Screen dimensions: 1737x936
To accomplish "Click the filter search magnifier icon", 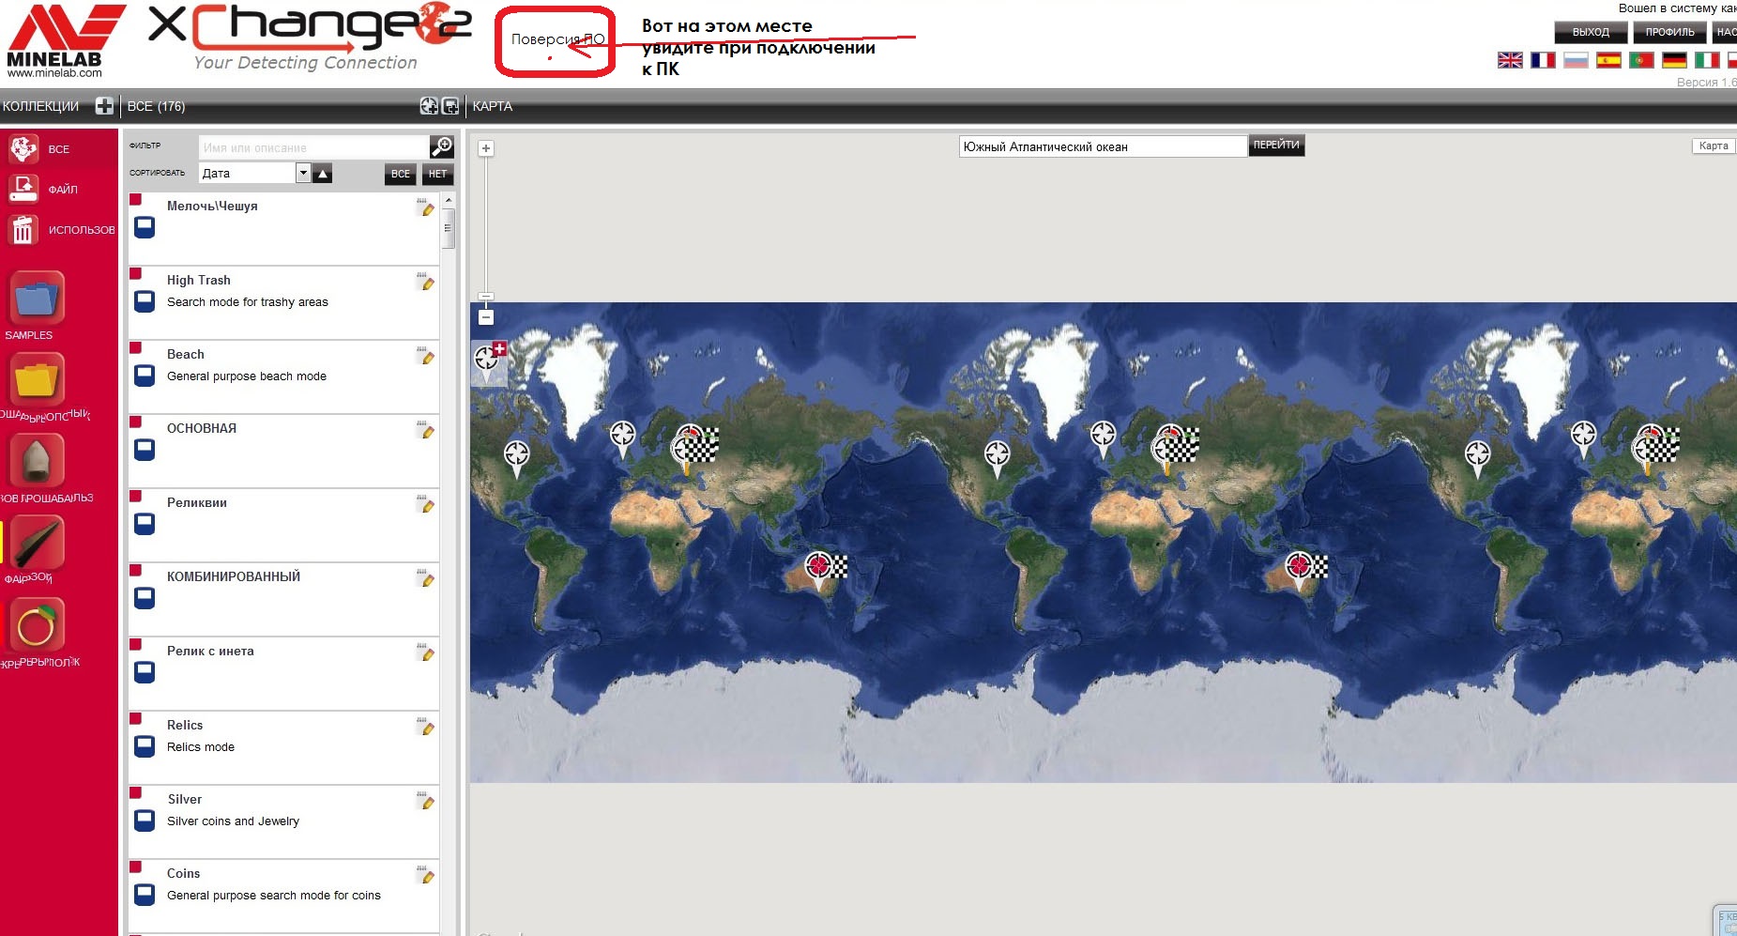I will [x=441, y=146].
